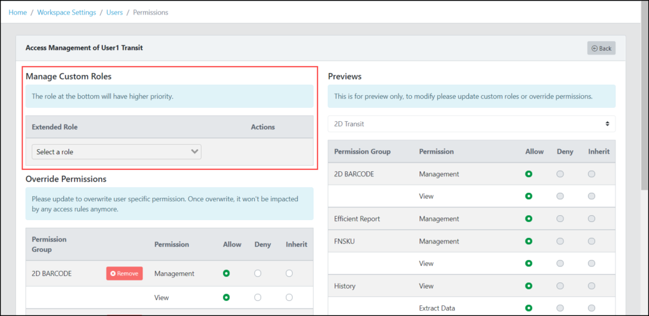Click the Back button
The image size is (649, 316).
601,48
